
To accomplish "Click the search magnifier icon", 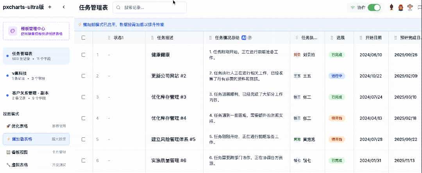I will pyautogui.click(x=118, y=7).
